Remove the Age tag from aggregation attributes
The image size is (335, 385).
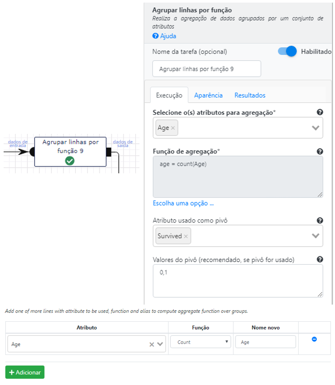(x=173, y=128)
